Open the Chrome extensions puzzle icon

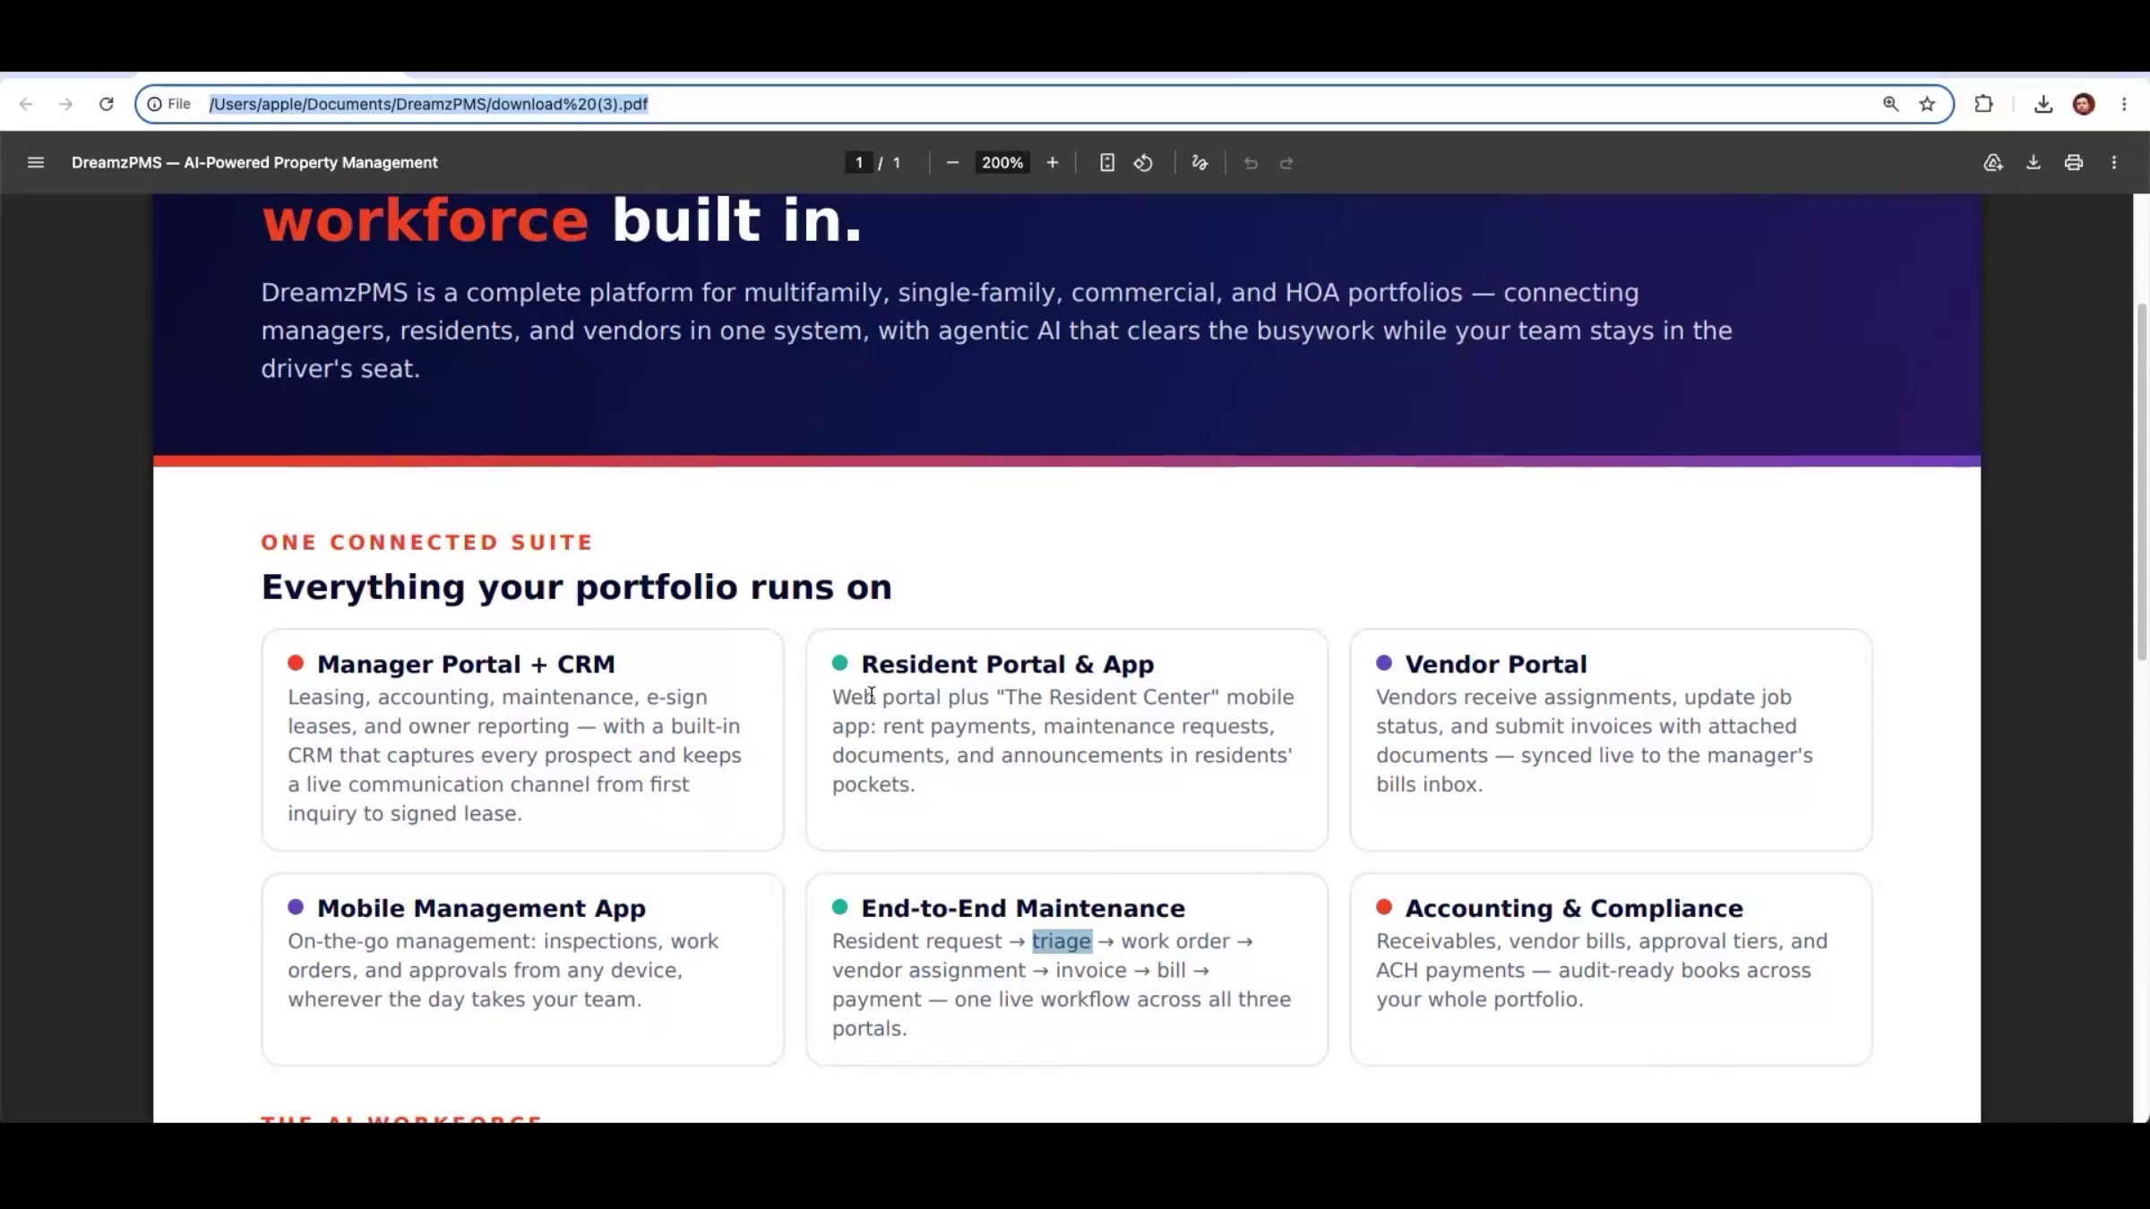1983,104
